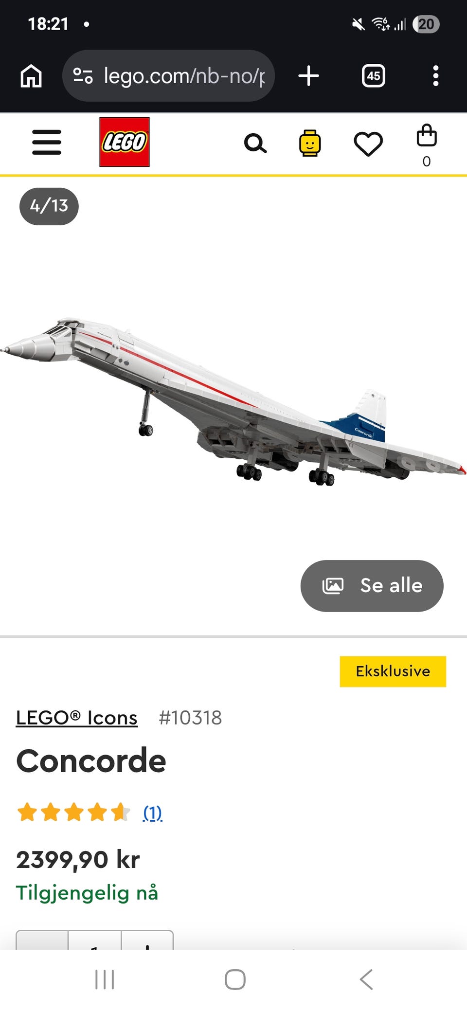Open the minifigure head account icon
The height and width of the screenshot is (1012, 467).
pos(309,143)
